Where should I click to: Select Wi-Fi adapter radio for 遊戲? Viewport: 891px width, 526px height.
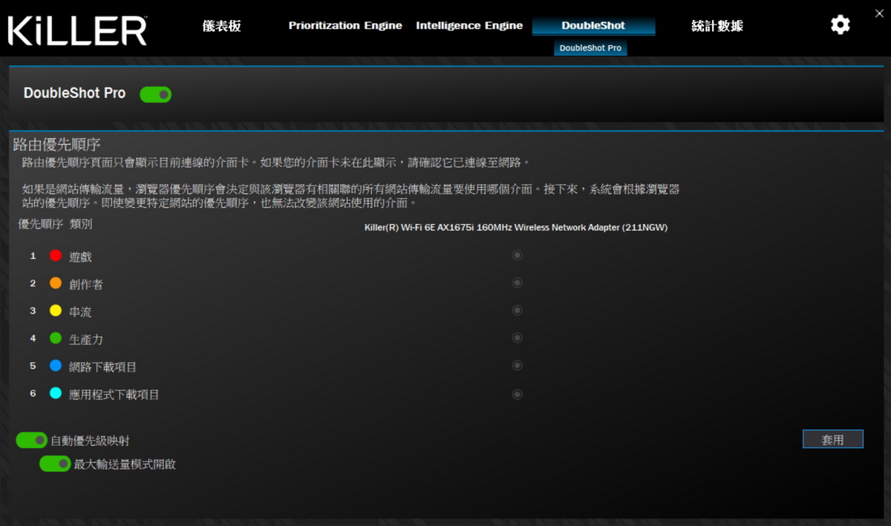click(x=518, y=255)
